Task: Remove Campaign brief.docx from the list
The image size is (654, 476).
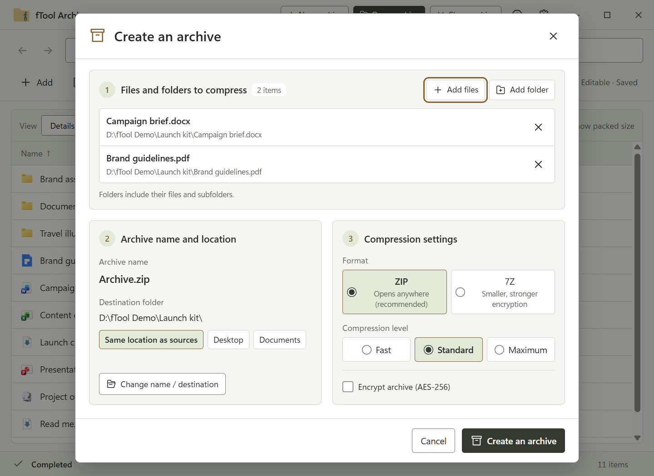Action: coord(538,127)
